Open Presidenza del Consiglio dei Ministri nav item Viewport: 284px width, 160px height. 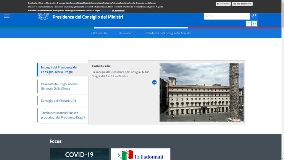(x=167, y=33)
